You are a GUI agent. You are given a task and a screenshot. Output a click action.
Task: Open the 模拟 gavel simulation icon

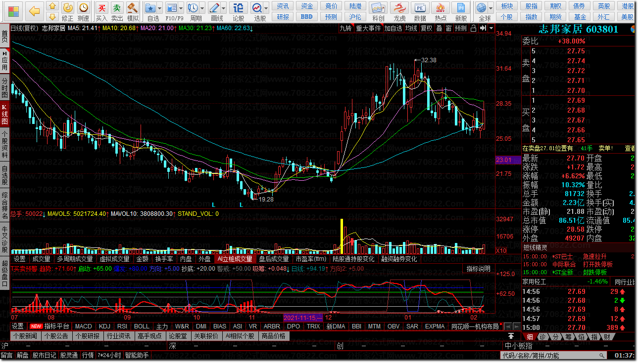(132, 8)
